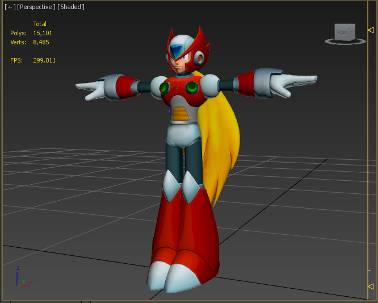Click the FPS value 299.011
This screenshot has height=303, width=378.
tap(44, 60)
